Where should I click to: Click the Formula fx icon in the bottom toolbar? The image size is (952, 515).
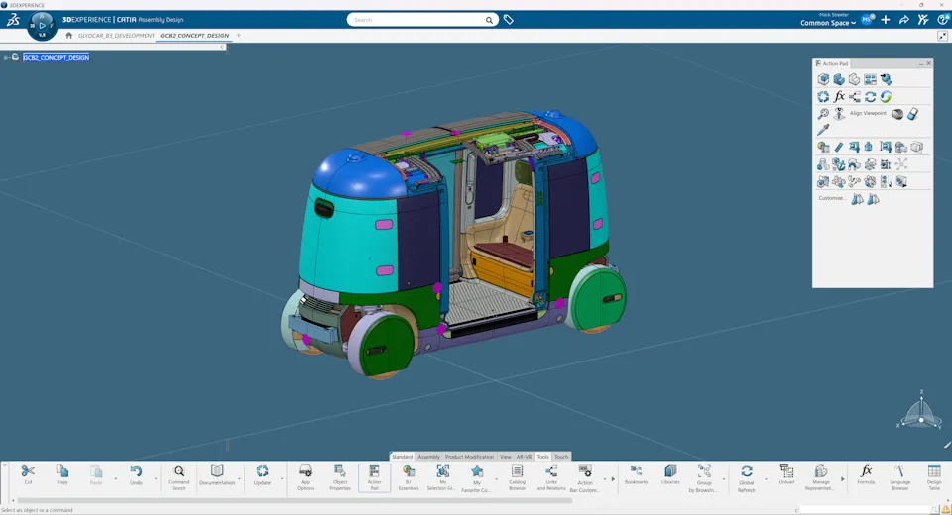pyautogui.click(x=866, y=474)
